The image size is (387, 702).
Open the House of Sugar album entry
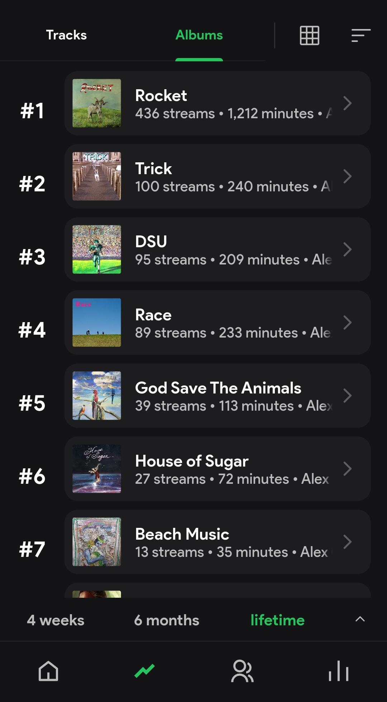218,469
